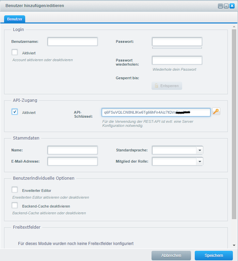Click the Standardsprache combo box input
238x261 pixels.
[x=174, y=150]
